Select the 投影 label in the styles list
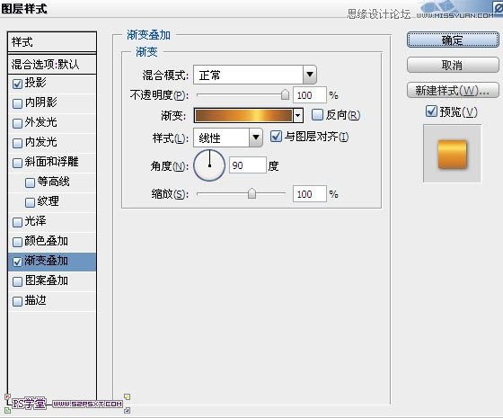The image size is (503, 418). (36, 83)
